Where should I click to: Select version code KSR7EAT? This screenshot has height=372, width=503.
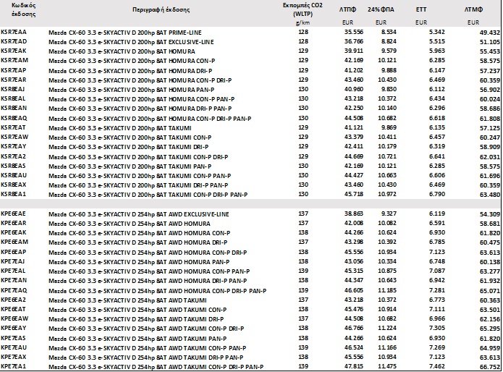coord(13,127)
